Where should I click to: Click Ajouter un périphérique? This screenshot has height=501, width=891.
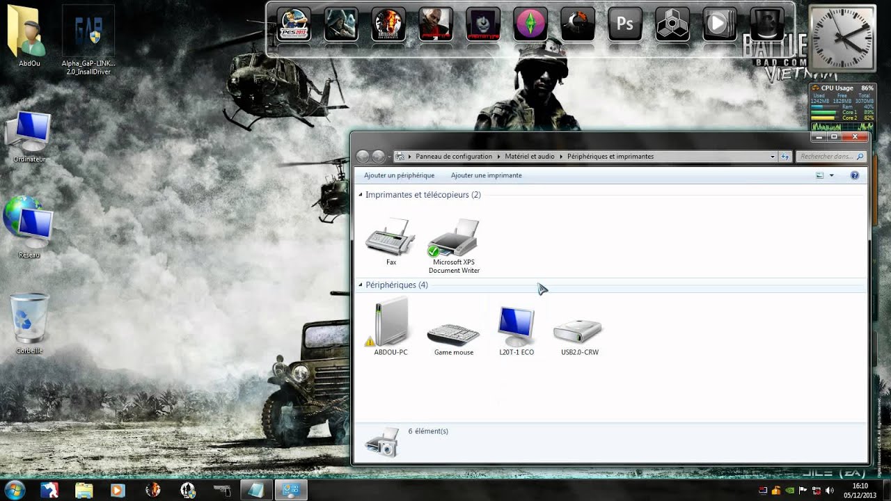pos(399,175)
